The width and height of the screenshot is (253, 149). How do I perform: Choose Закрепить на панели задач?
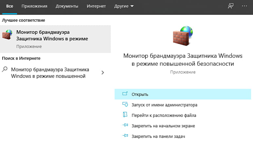pos(158,137)
